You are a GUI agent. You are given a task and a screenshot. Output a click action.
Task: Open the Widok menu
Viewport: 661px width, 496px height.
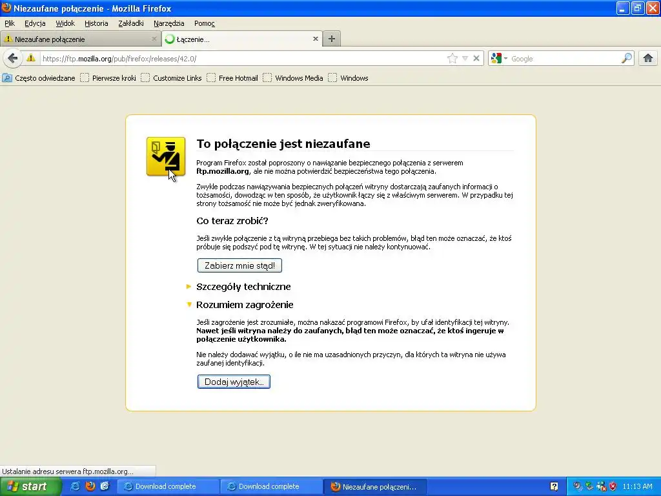pos(65,23)
